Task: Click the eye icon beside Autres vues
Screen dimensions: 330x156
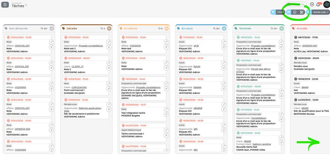Action: [x=309, y=12]
